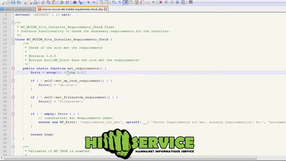Start macro recording
The height and width of the screenshot is (161, 286).
point(161,2)
